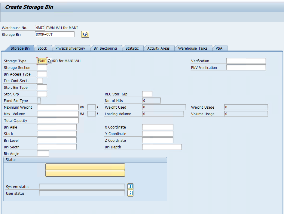Click the Weight Used value field
This screenshot has width=284, height=214.
[x=164, y=107]
